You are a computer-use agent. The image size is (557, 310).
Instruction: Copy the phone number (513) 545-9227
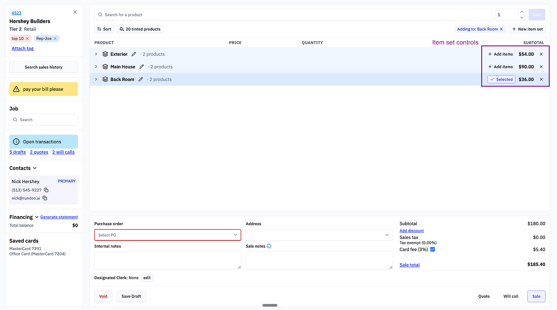click(46, 190)
